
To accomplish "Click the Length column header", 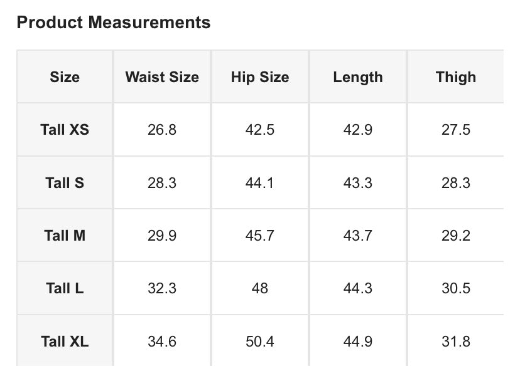I will click(x=358, y=77).
